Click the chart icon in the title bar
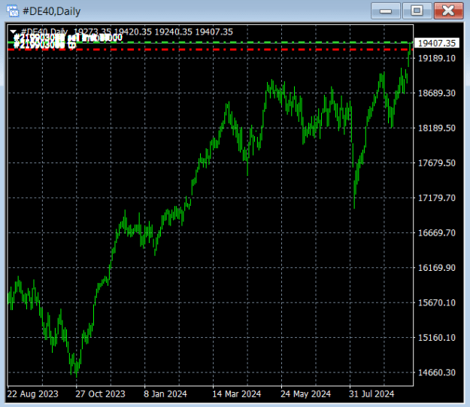Screen dimensions: 470x407 click(x=12, y=11)
